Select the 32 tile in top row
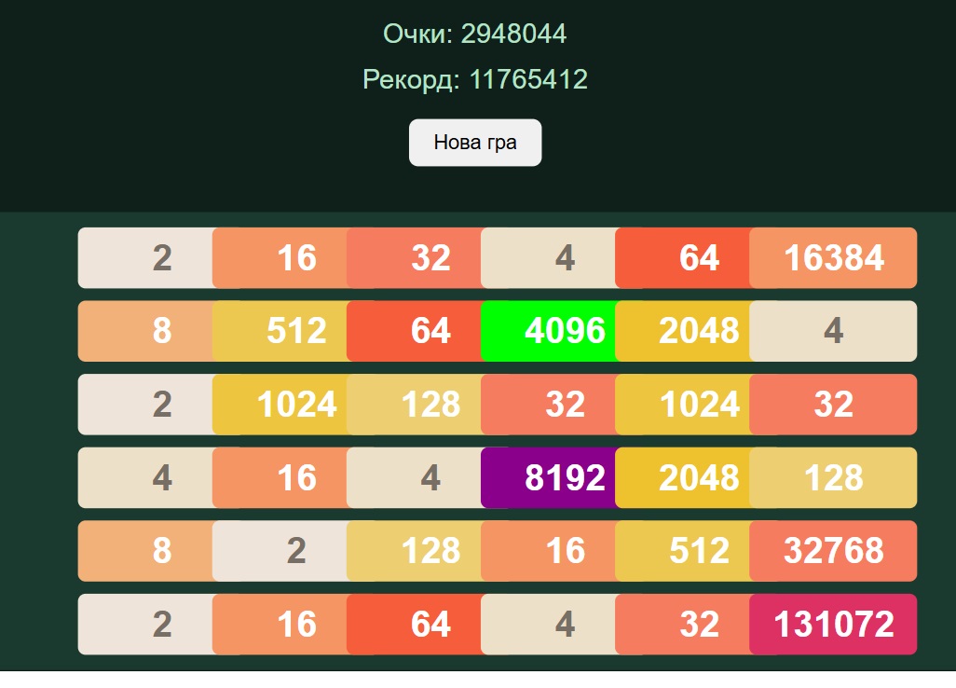 coord(415,257)
